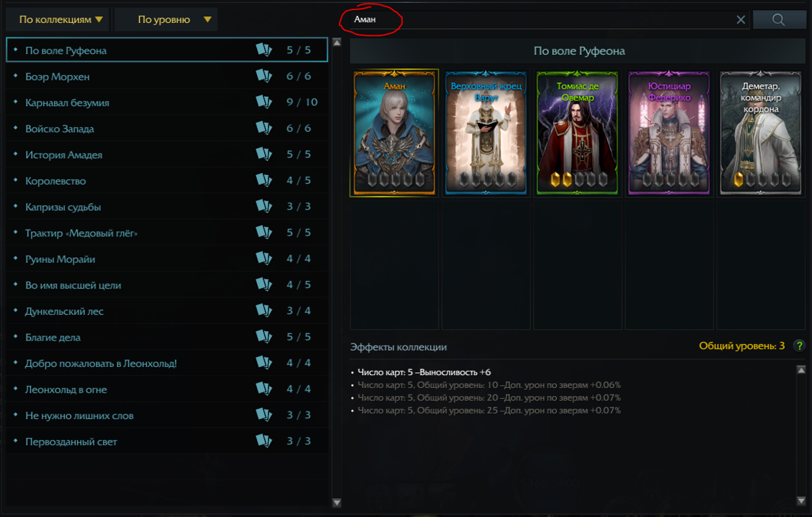Click the cards icon next to Боэр Морхен
The width and height of the screenshot is (812, 517).
pos(263,76)
